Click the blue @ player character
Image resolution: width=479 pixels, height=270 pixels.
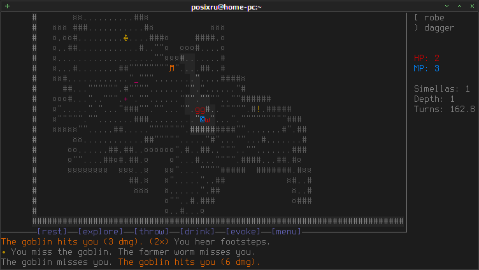[x=202, y=120]
